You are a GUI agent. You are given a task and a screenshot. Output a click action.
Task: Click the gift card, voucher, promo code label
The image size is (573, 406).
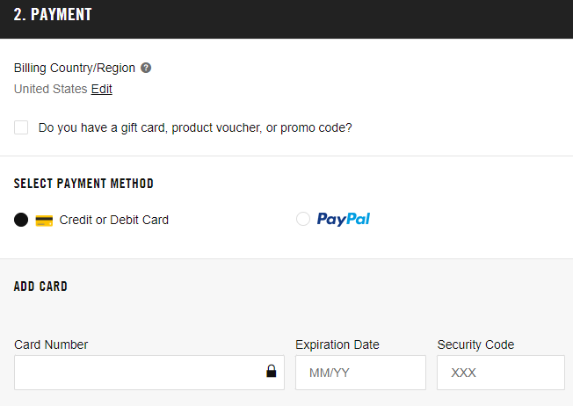click(195, 127)
